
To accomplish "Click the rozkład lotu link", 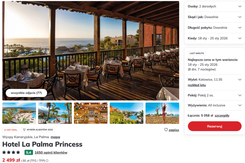I will 197,85.
